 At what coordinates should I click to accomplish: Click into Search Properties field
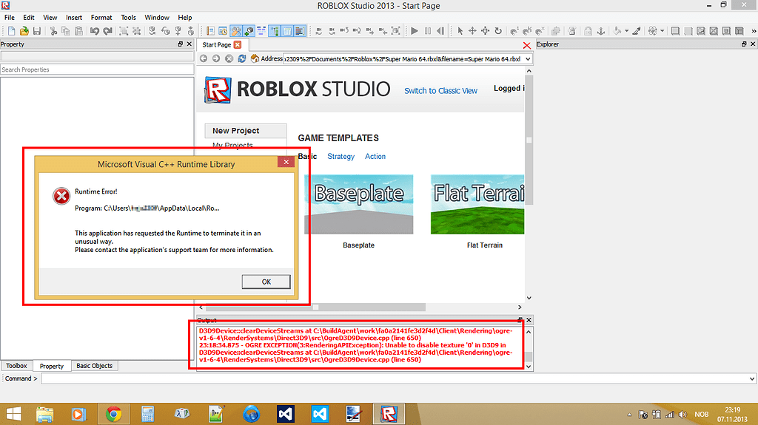pos(97,69)
